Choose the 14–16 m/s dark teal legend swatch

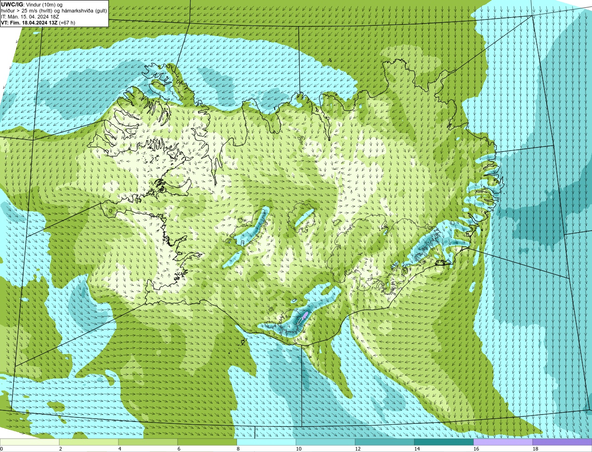[x=444, y=442]
